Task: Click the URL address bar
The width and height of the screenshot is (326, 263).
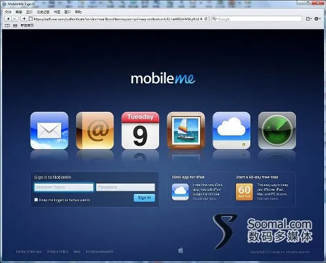Action: [119, 19]
